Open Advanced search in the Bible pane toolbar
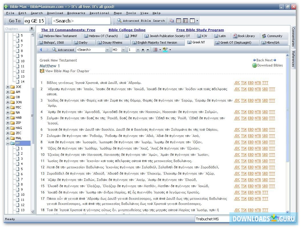 coord(63,50)
